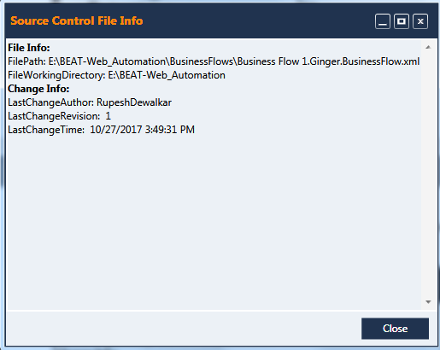Click the empty area in the info text box

pyautogui.click(x=214, y=222)
